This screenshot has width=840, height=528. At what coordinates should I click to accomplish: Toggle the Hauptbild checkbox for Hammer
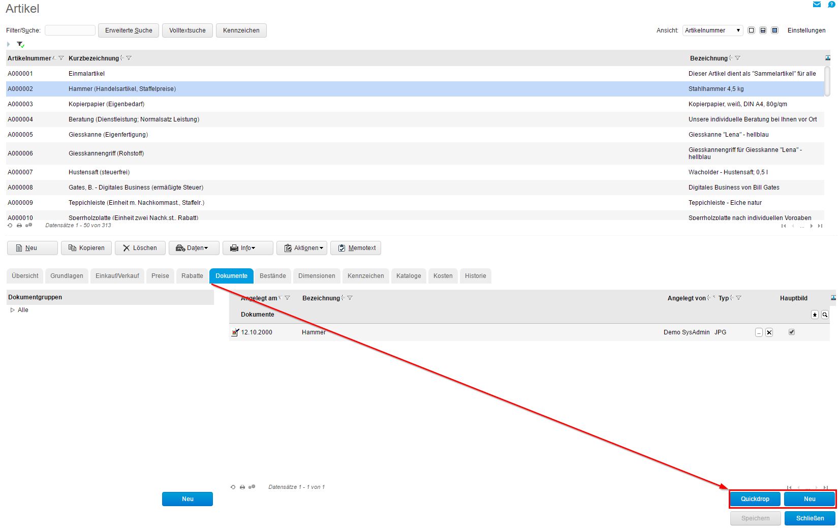791,332
